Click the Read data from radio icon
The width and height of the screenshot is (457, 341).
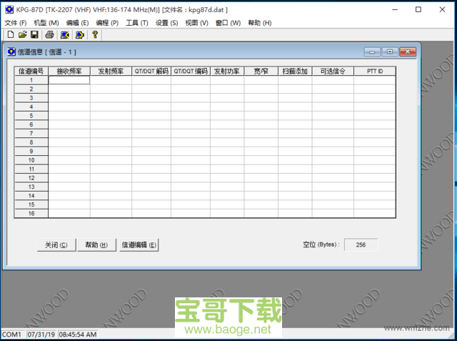click(64, 35)
